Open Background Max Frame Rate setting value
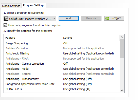The image size is (138, 100). pyautogui.click(x=77, y=84)
